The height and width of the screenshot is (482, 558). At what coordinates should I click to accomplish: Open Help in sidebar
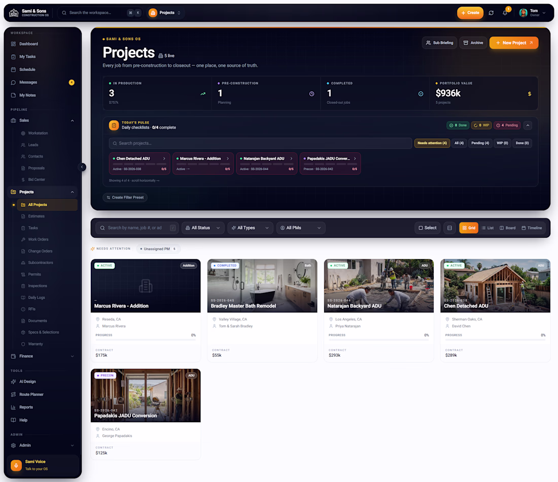pyautogui.click(x=43, y=420)
